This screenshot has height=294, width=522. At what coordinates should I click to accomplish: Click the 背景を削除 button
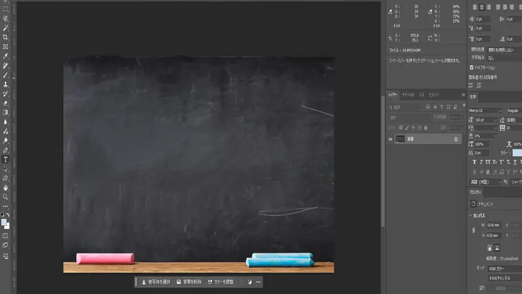point(189,282)
